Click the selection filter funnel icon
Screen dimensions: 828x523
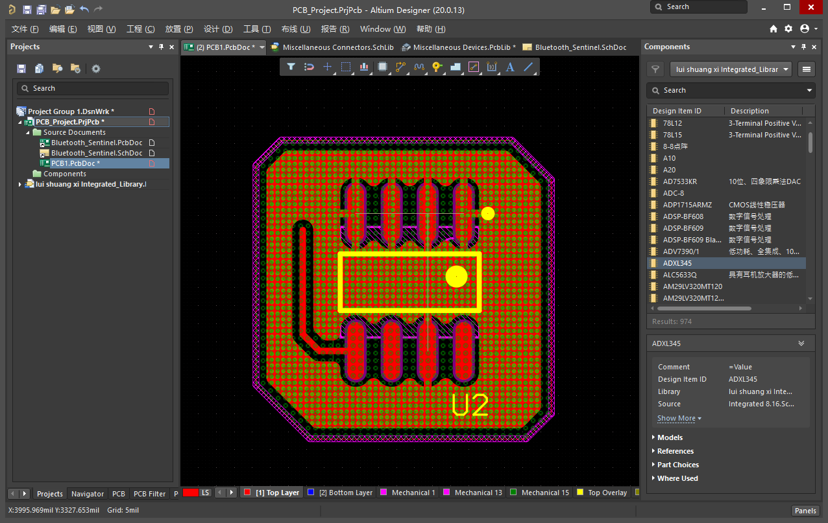click(291, 67)
